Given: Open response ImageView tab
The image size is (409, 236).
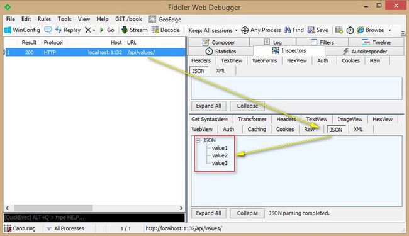Looking at the screenshot, I should (350, 119).
